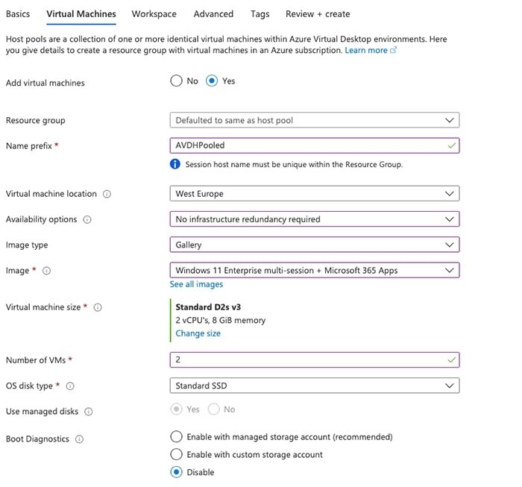Select No for Add virtual machines
The height and width of the screenshot is (487, 522).
pyautogui.click(x=176, y=81)
